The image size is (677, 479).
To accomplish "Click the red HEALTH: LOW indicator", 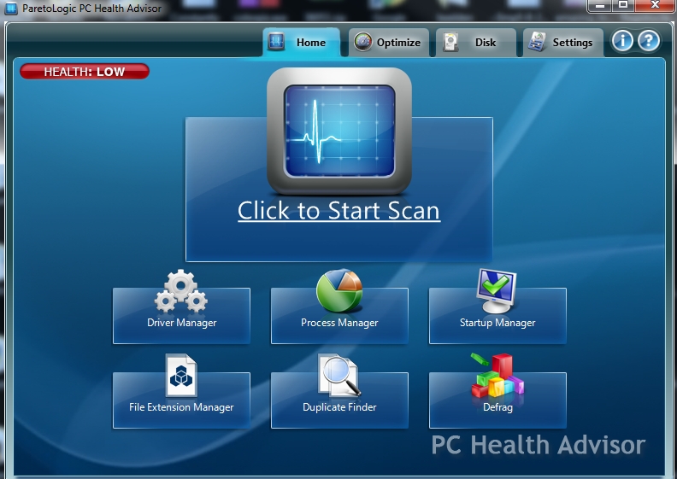I will pos(85,72).
